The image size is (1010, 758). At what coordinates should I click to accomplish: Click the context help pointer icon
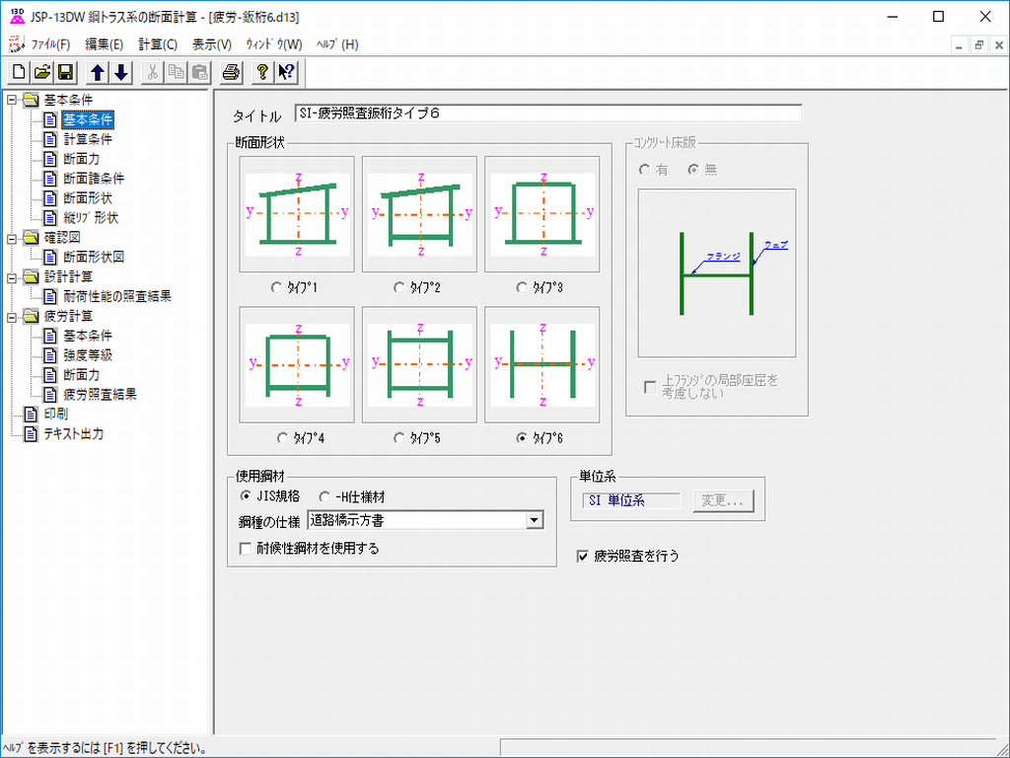pyautogui.click(x=286, y=72)
